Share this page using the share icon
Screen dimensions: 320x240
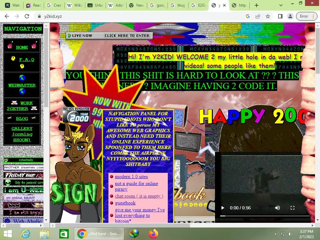(x=258, y=16)
